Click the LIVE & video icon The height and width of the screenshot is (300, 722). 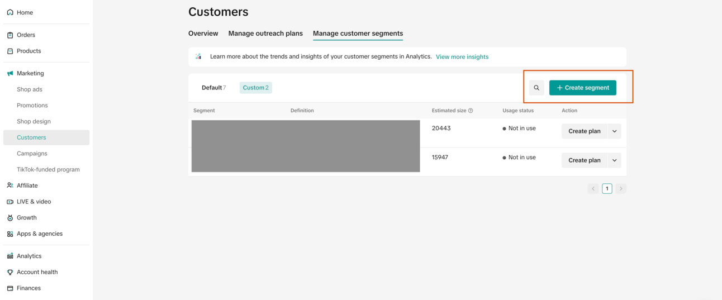(x=10, y=202)
